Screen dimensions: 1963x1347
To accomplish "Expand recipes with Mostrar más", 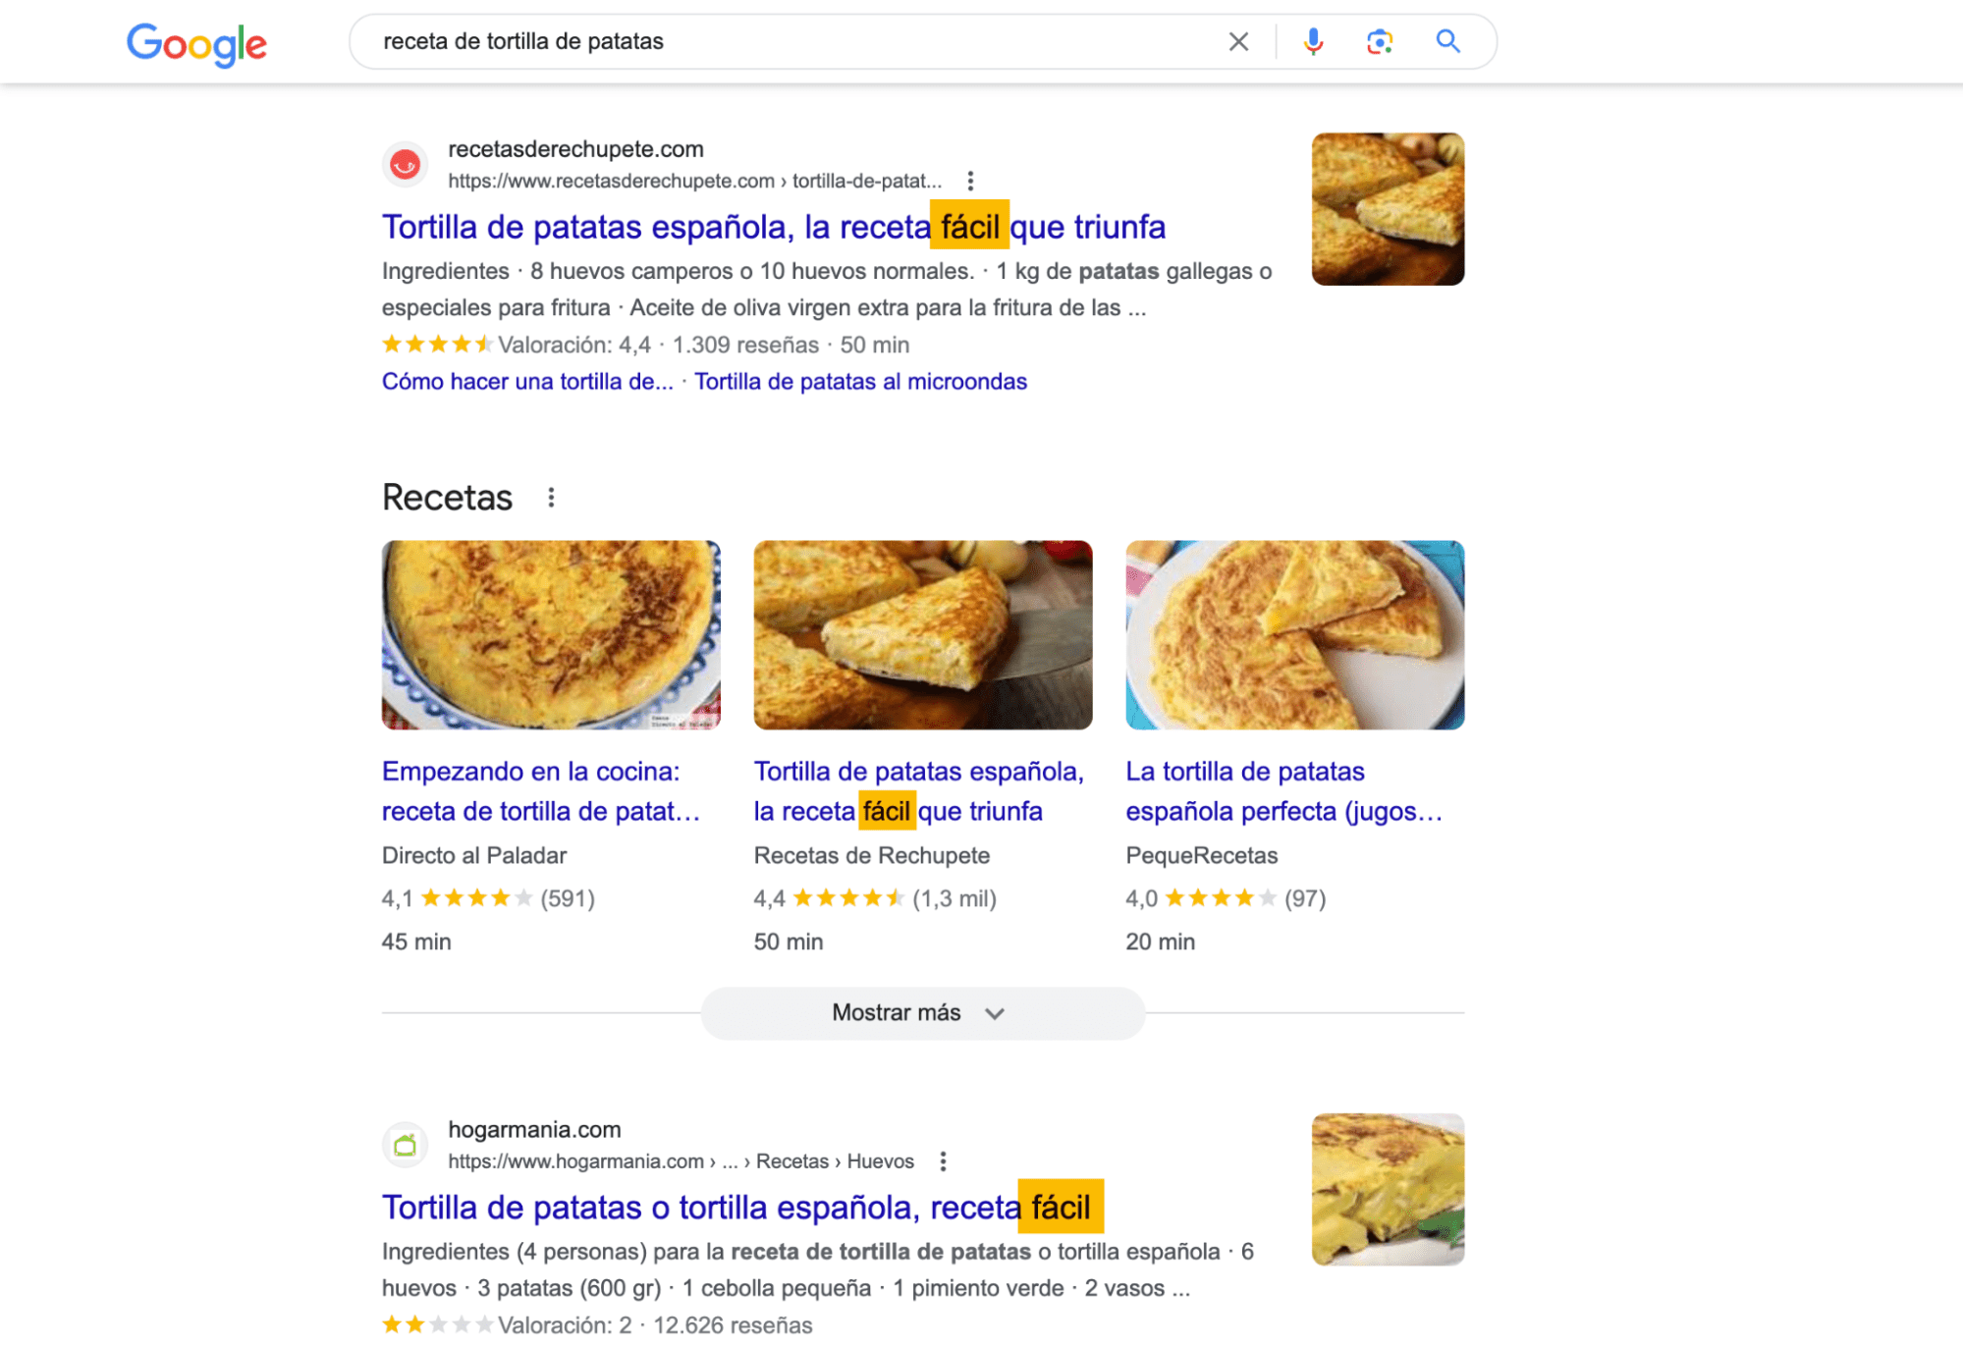I will tap(922, 1012).
